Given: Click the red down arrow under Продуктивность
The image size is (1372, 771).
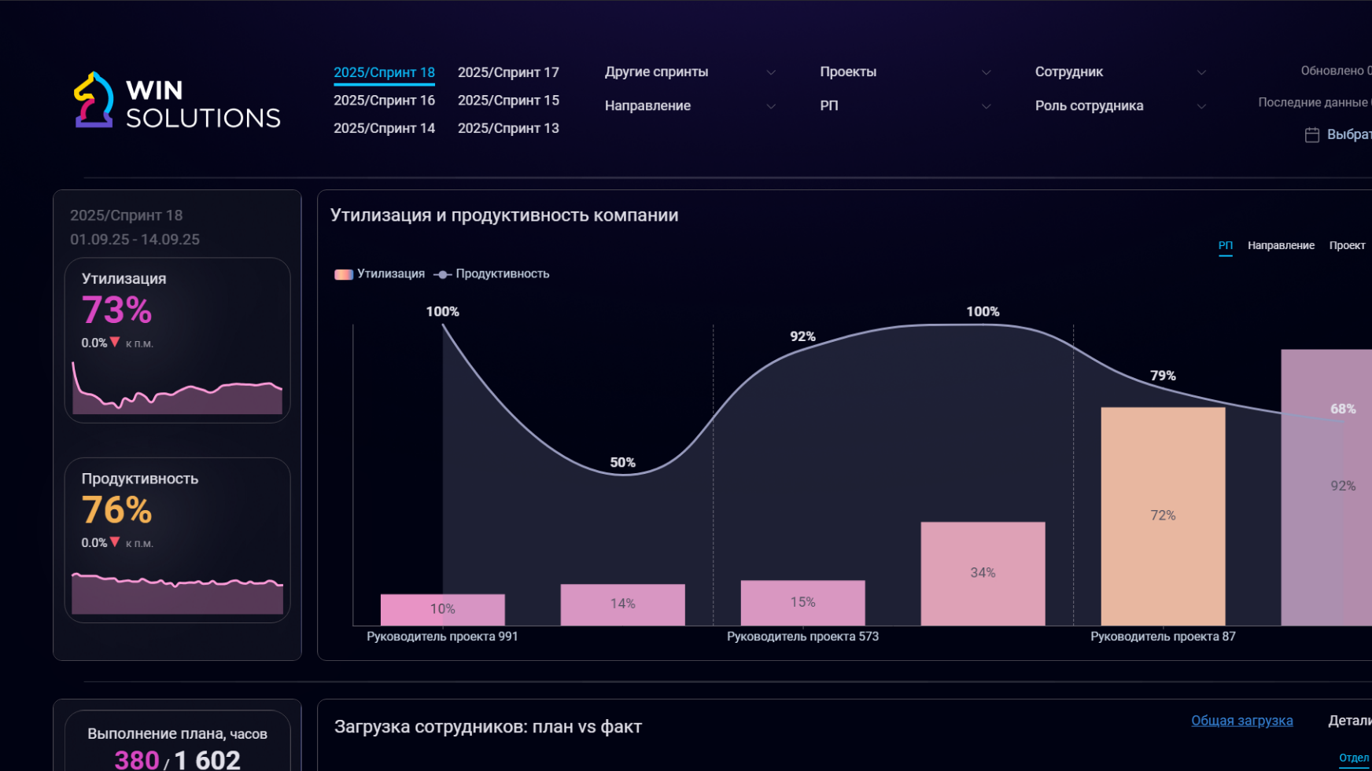Looking at the screenshot, I should (115, 542).
